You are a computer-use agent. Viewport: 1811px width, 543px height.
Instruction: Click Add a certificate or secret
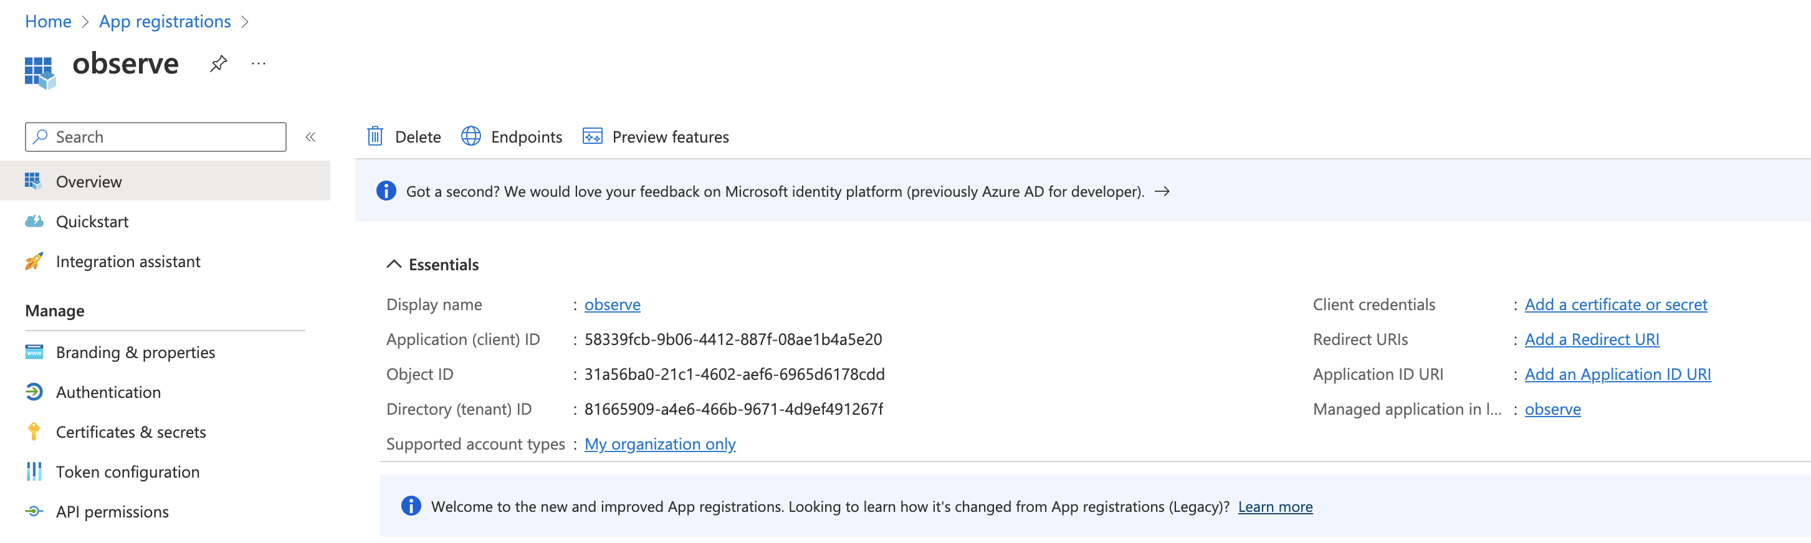(1615, 304)
